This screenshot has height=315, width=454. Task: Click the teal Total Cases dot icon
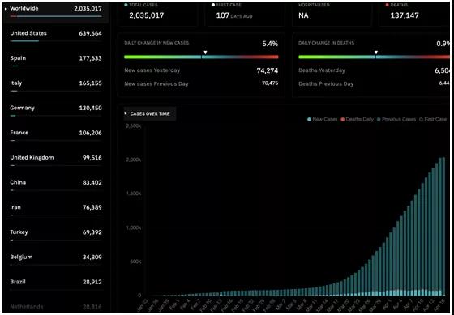[126, 5]
